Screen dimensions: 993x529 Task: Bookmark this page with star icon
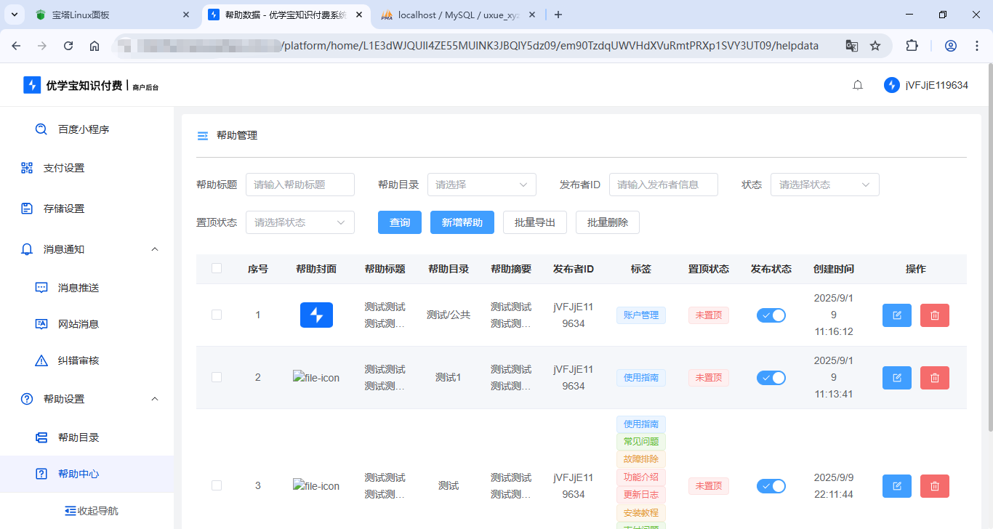coord(875,46)
